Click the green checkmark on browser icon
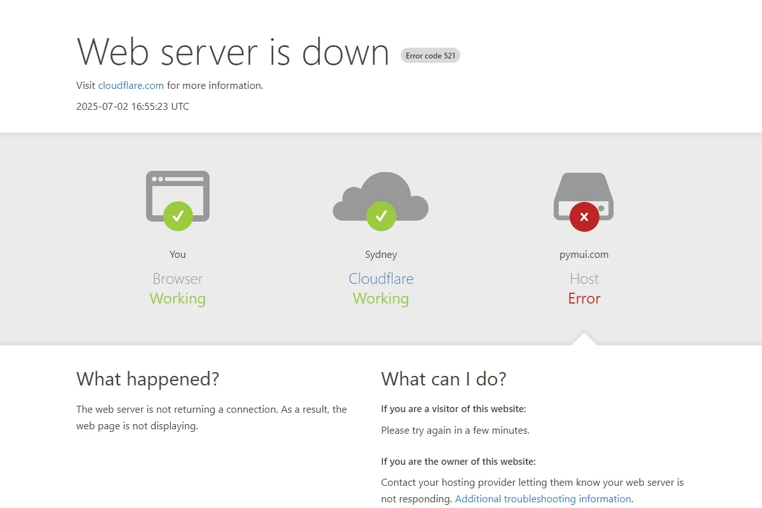 pos(178,216)
